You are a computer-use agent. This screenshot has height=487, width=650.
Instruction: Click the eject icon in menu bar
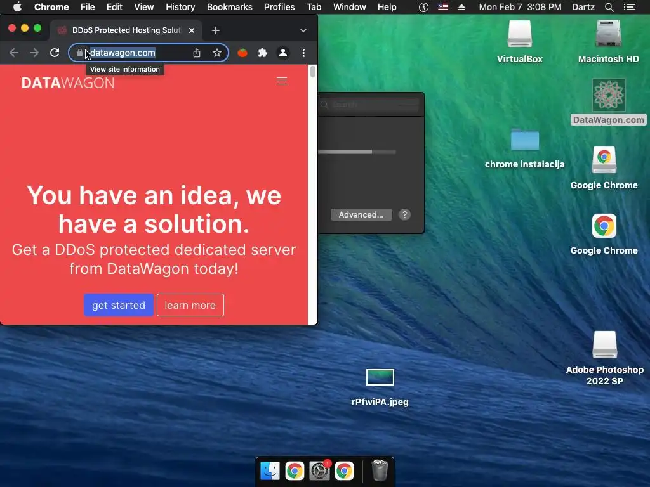tap(461, 7)
